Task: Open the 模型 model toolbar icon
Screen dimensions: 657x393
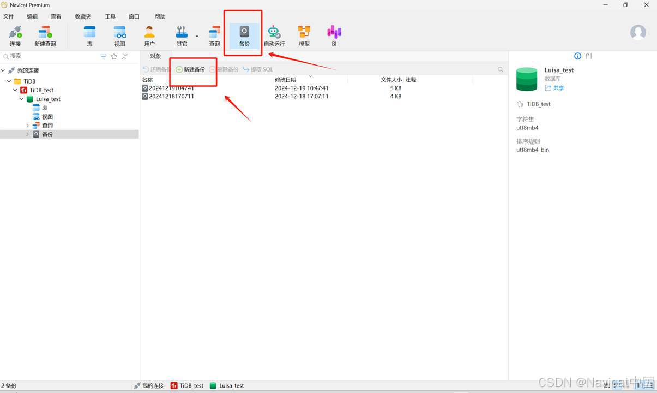Action: tap(304, 36)
